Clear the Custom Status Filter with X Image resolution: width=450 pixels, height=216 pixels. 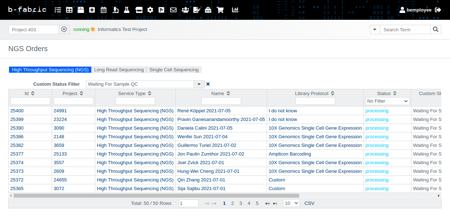tap(208, 84)
